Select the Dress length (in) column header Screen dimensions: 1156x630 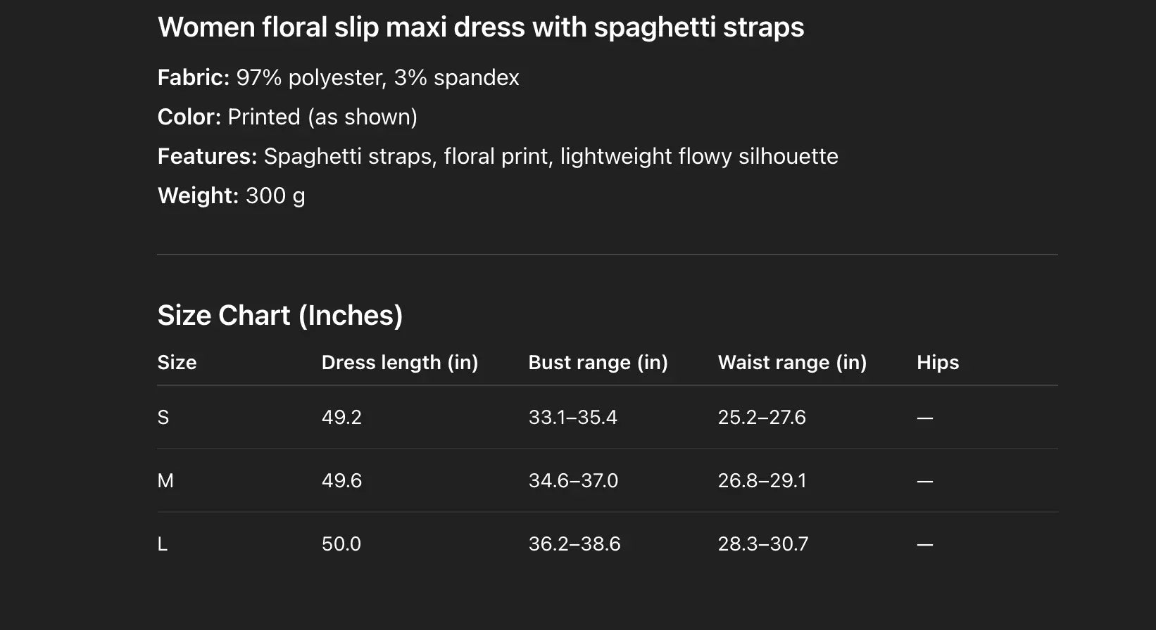pyautogui.click(x=399, y=362)
